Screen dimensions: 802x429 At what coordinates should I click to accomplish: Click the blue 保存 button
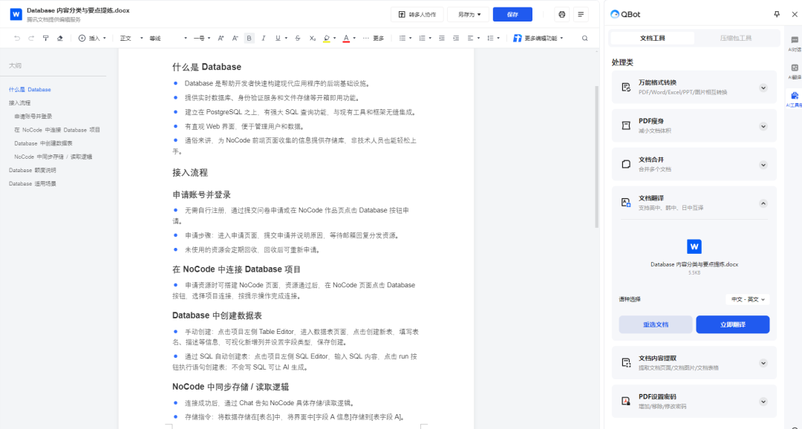pyautogui.click(x=512, y=14)
